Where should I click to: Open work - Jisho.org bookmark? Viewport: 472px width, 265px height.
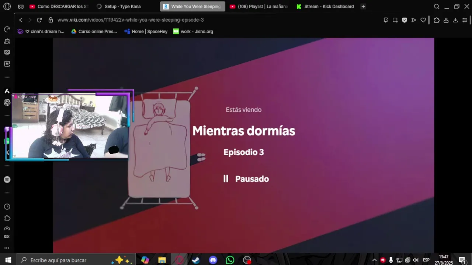(193, 32)
